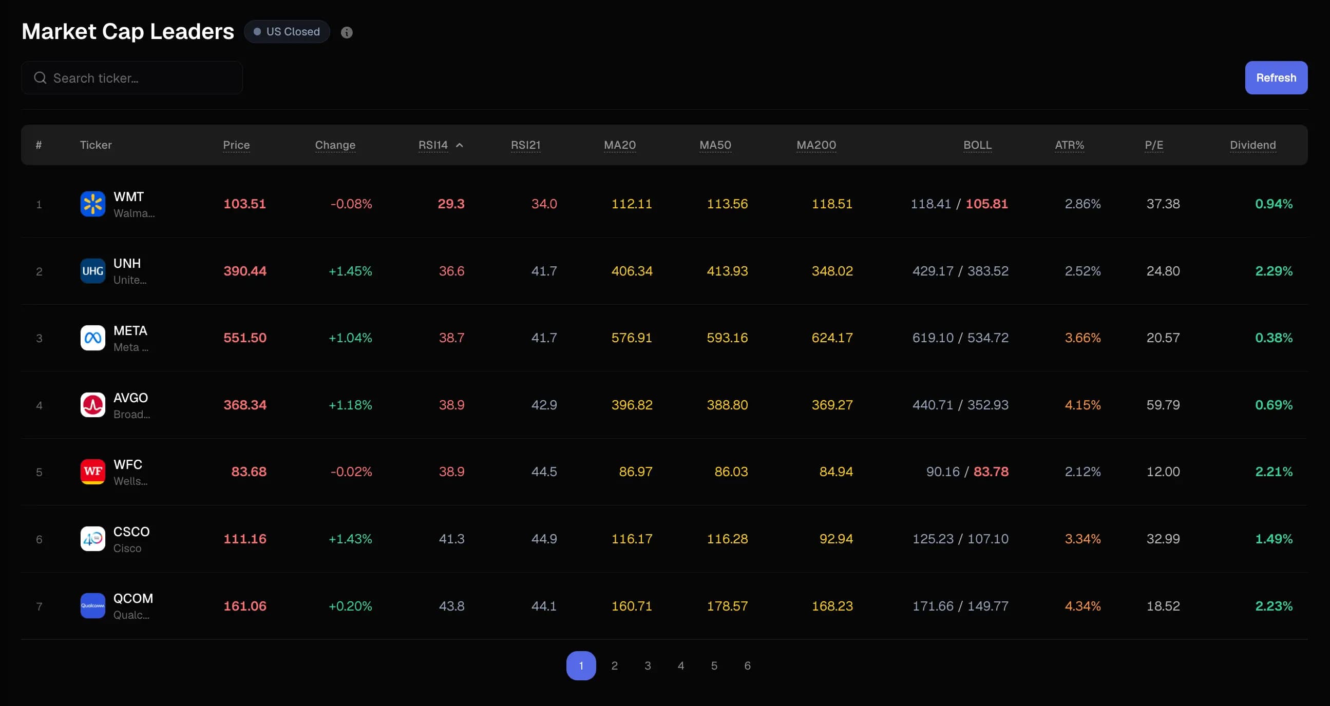Click the blue Refresh button
This screenshot has height=706, width=1330.
click(1276, 77)
